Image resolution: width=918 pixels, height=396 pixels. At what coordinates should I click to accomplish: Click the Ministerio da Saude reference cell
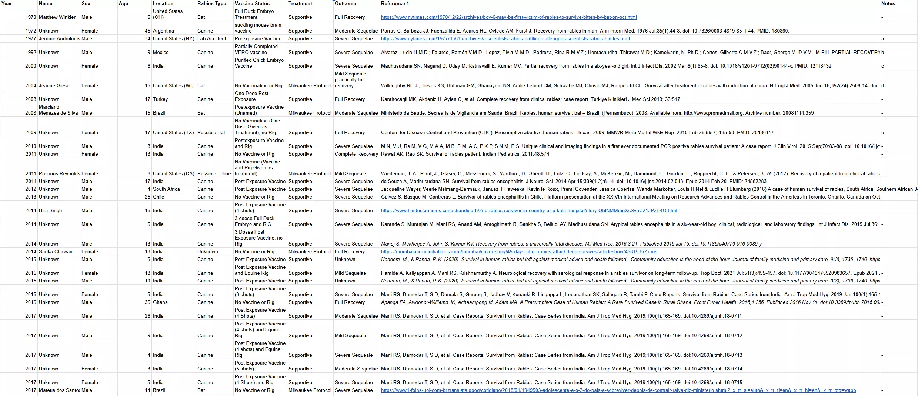coord(630,110)
